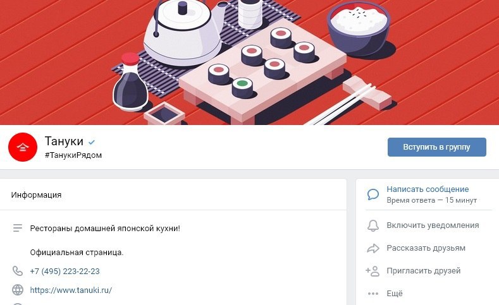This screenshot has width=499, height=305.
Task: Select Рассказать друзьям
Action: [x=426, y=248]
